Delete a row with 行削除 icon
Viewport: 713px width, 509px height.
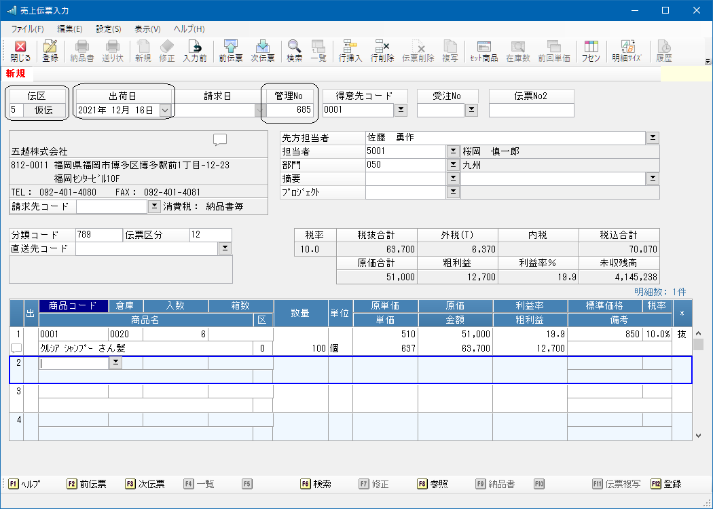pyautogui.click(x=380, y=51)
